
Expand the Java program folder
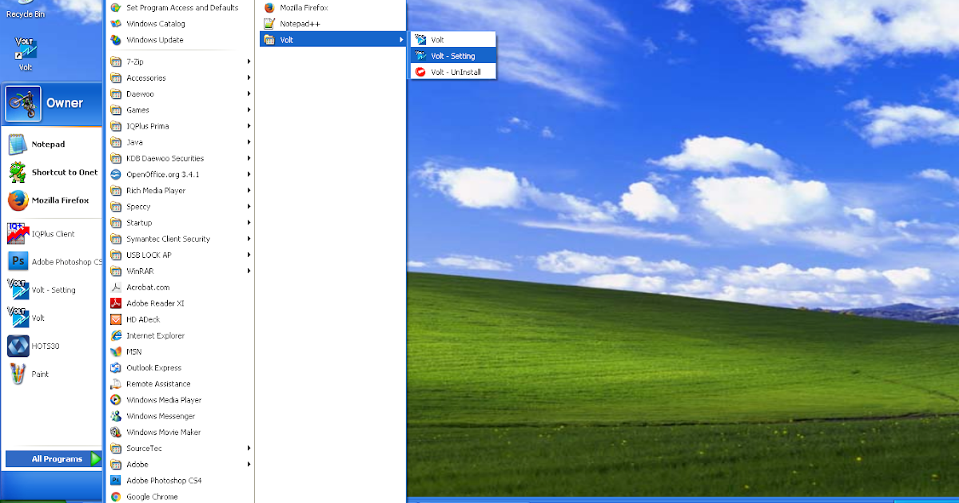180,142
